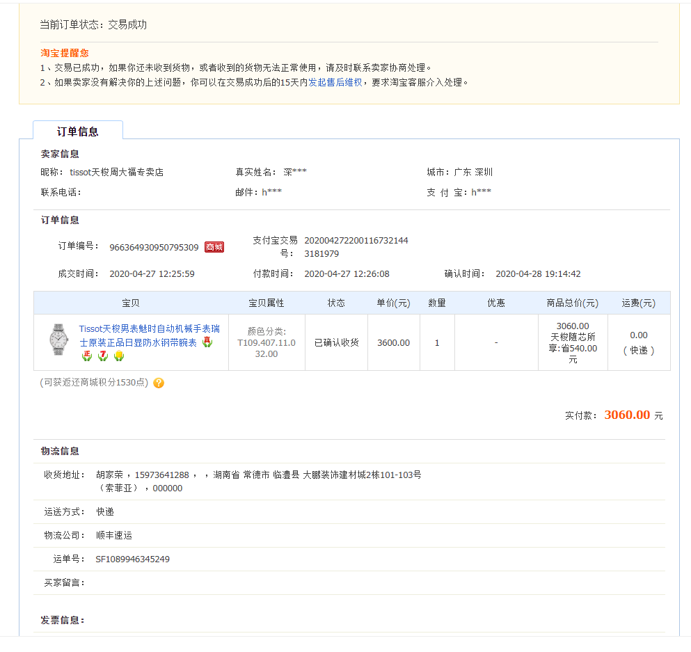Click the 当前订单状态: 交易成功 status line

(x=93, y=24)
